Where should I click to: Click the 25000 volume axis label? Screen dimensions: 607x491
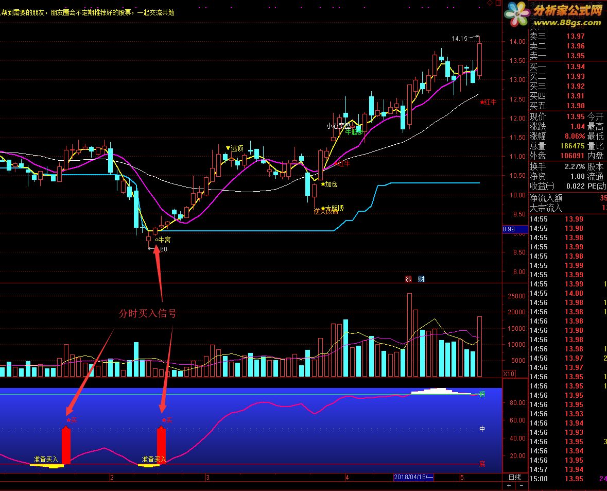516,296
